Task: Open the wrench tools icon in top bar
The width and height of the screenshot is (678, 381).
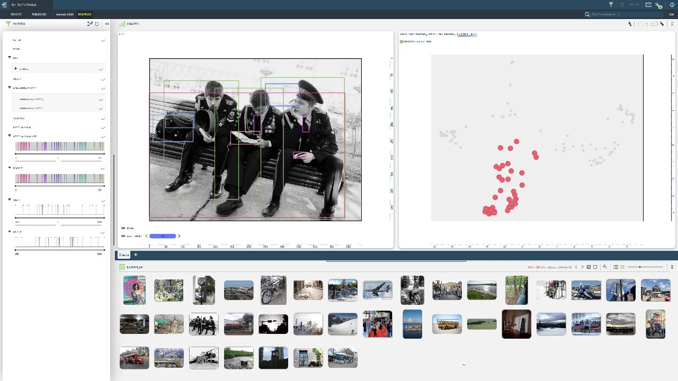Action: point(658,5)
